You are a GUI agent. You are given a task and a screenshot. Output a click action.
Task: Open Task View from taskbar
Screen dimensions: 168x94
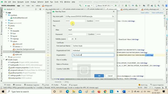(x=61, y=92)
